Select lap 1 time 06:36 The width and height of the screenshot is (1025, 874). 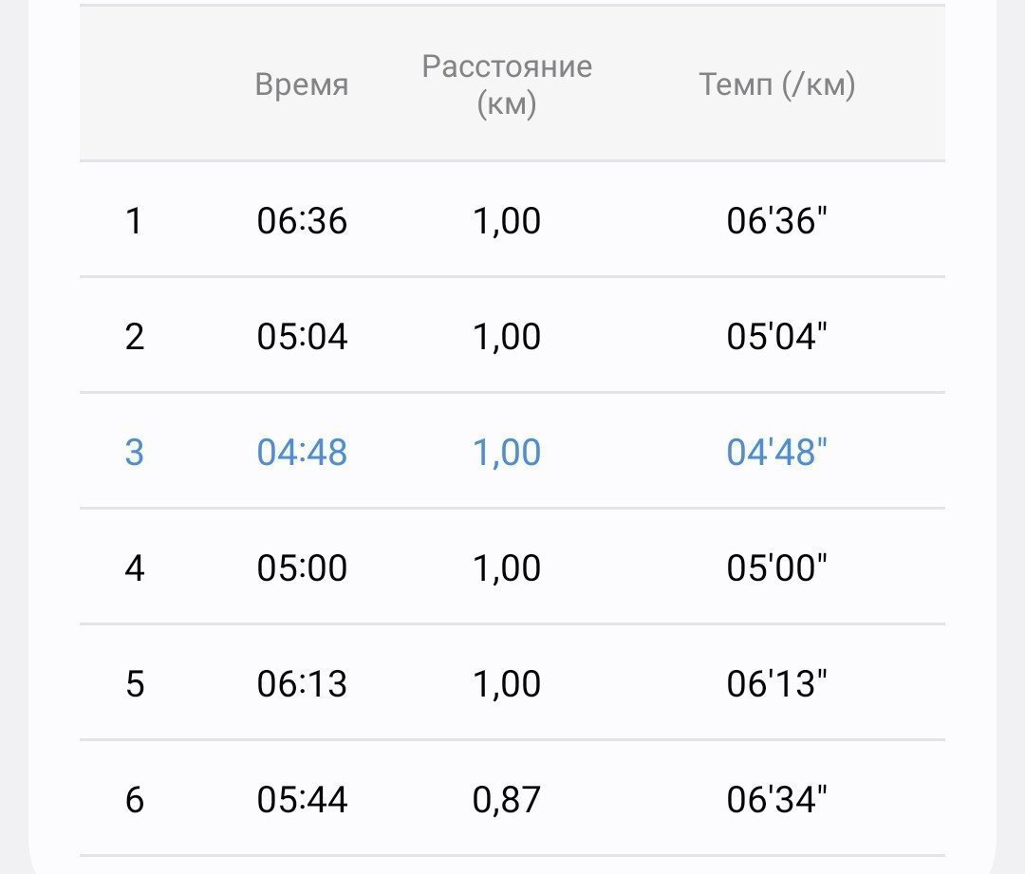(302, 220)
